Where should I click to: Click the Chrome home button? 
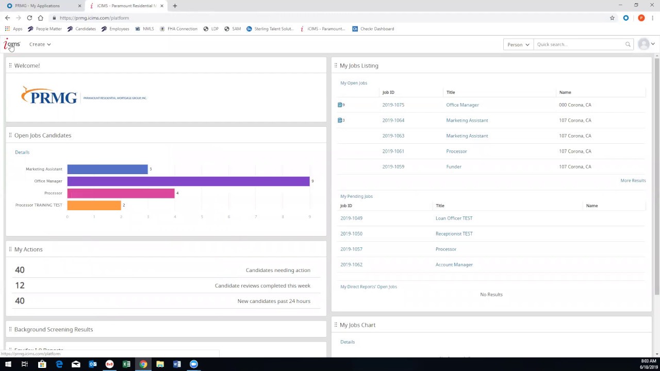(40, 18)
